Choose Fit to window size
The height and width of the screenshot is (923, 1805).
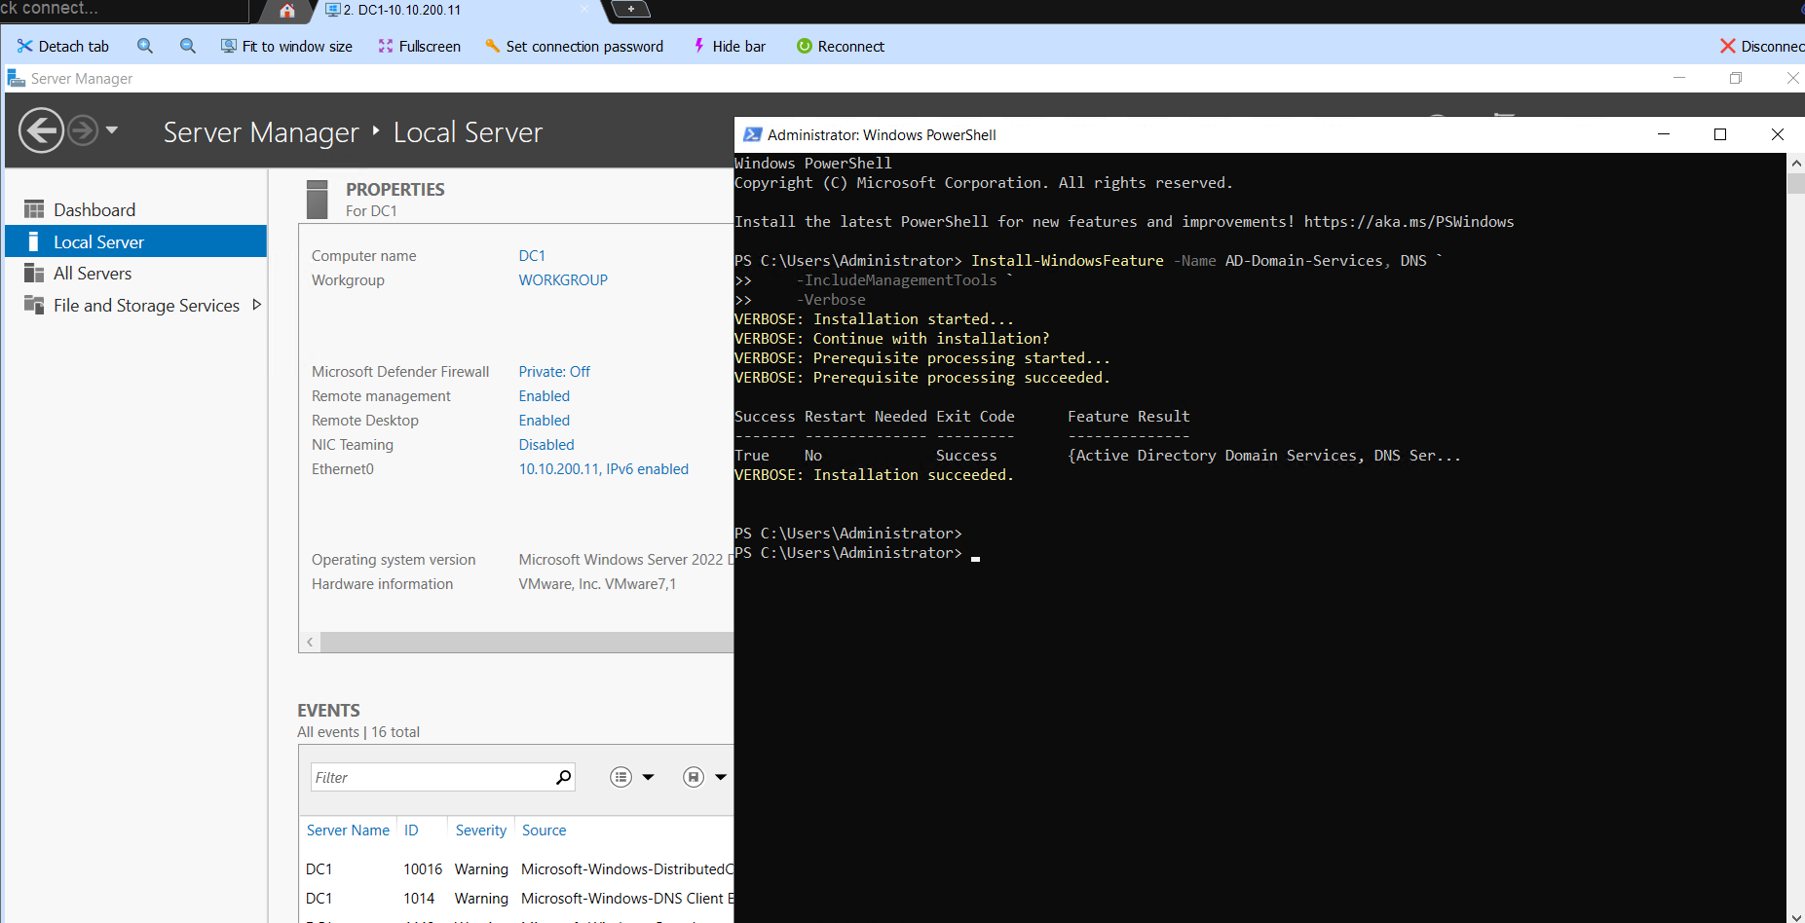pyautogui.click(x=286, y=46)
